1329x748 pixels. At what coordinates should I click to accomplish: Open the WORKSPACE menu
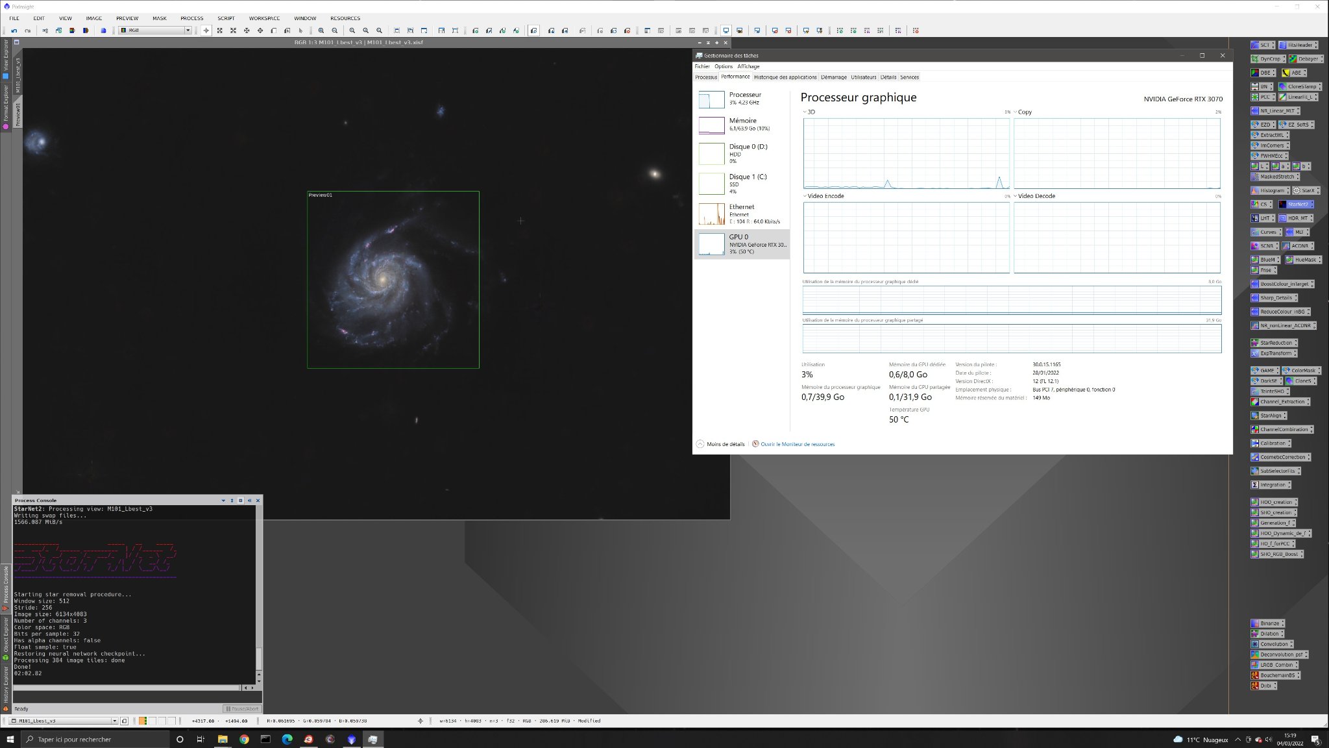264,18
